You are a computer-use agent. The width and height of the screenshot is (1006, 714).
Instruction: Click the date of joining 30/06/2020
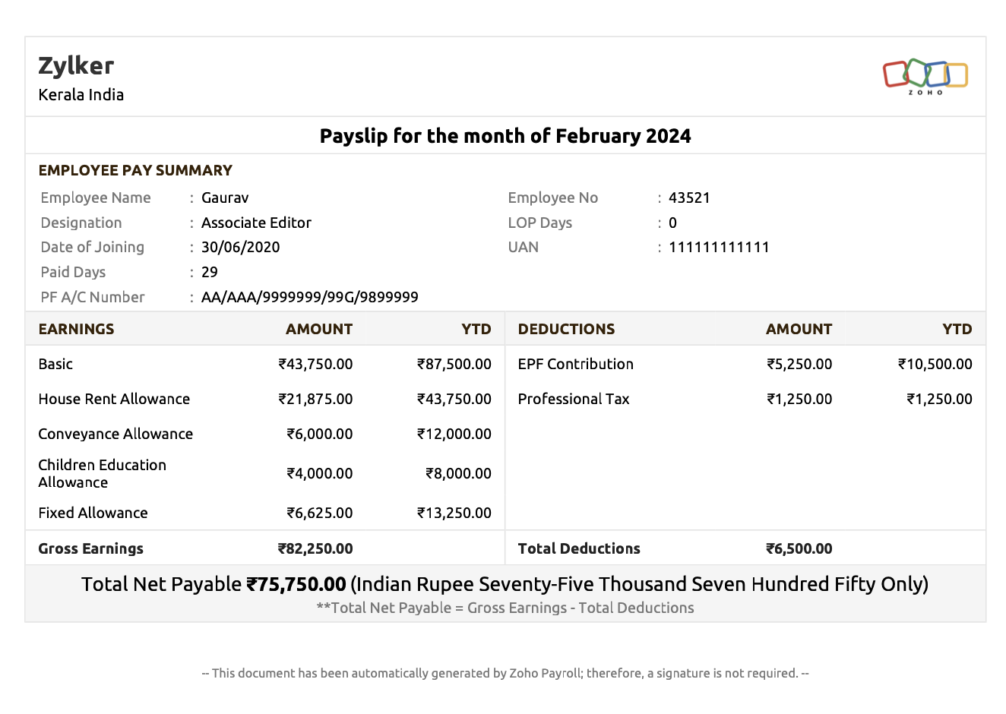[x=240, y=247]
